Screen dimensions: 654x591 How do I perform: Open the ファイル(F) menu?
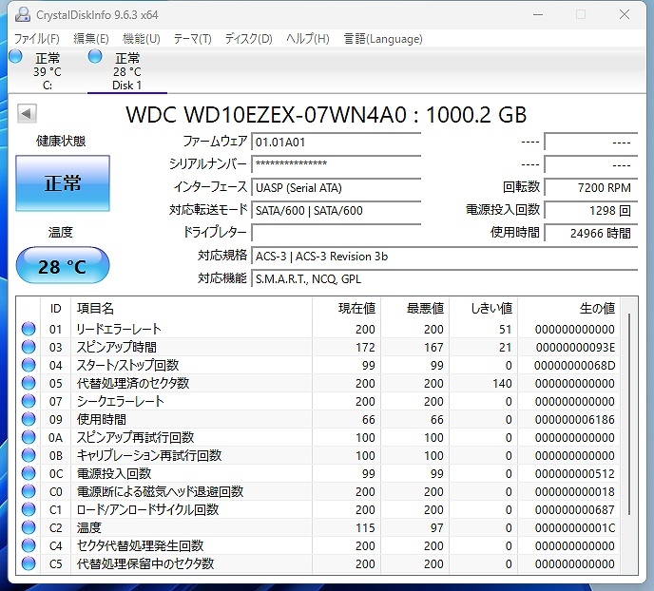[37, 39]
